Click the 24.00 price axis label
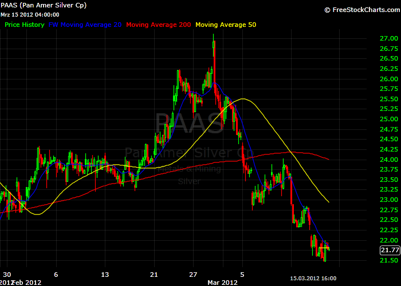Image resolution: width=401 pixels, height=286 pixels. coord(389,160)
